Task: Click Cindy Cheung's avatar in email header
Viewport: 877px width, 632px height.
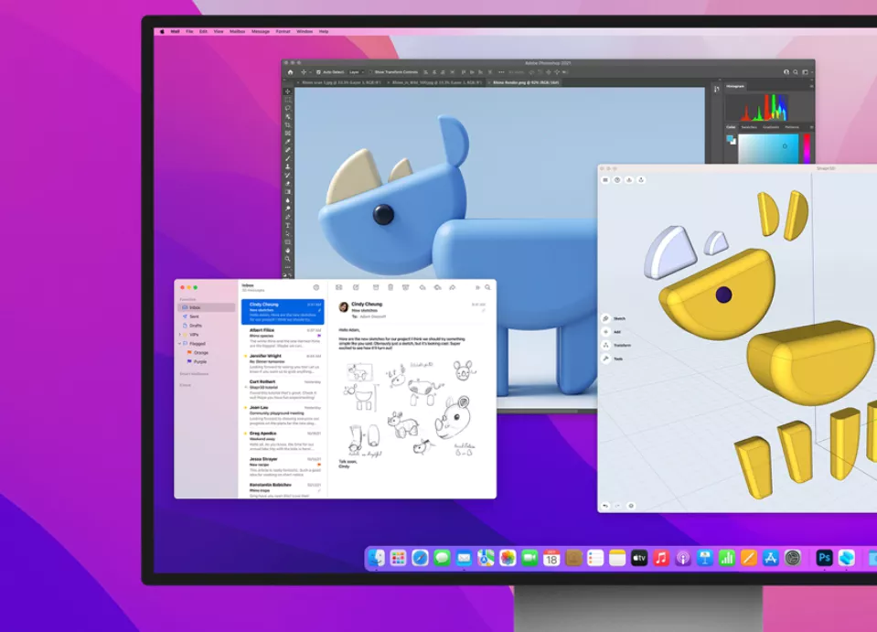Action: pos(344,306)
